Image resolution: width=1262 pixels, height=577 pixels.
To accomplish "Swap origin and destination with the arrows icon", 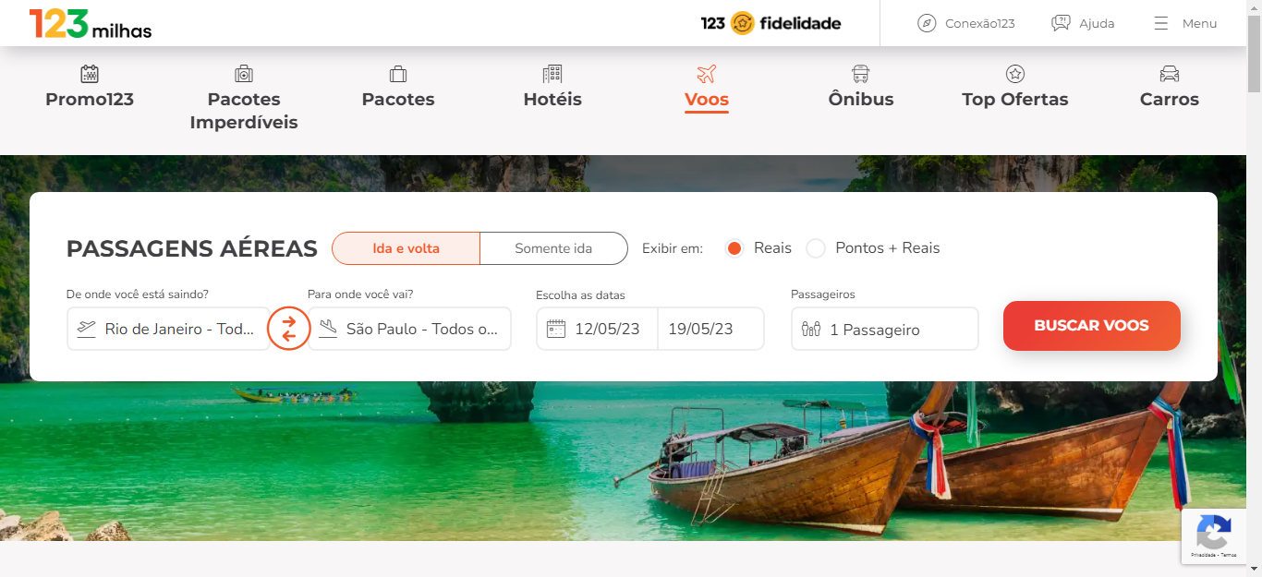I will (x=289, y=329).
